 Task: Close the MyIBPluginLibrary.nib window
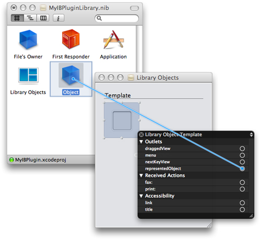(x=14, y=8)
